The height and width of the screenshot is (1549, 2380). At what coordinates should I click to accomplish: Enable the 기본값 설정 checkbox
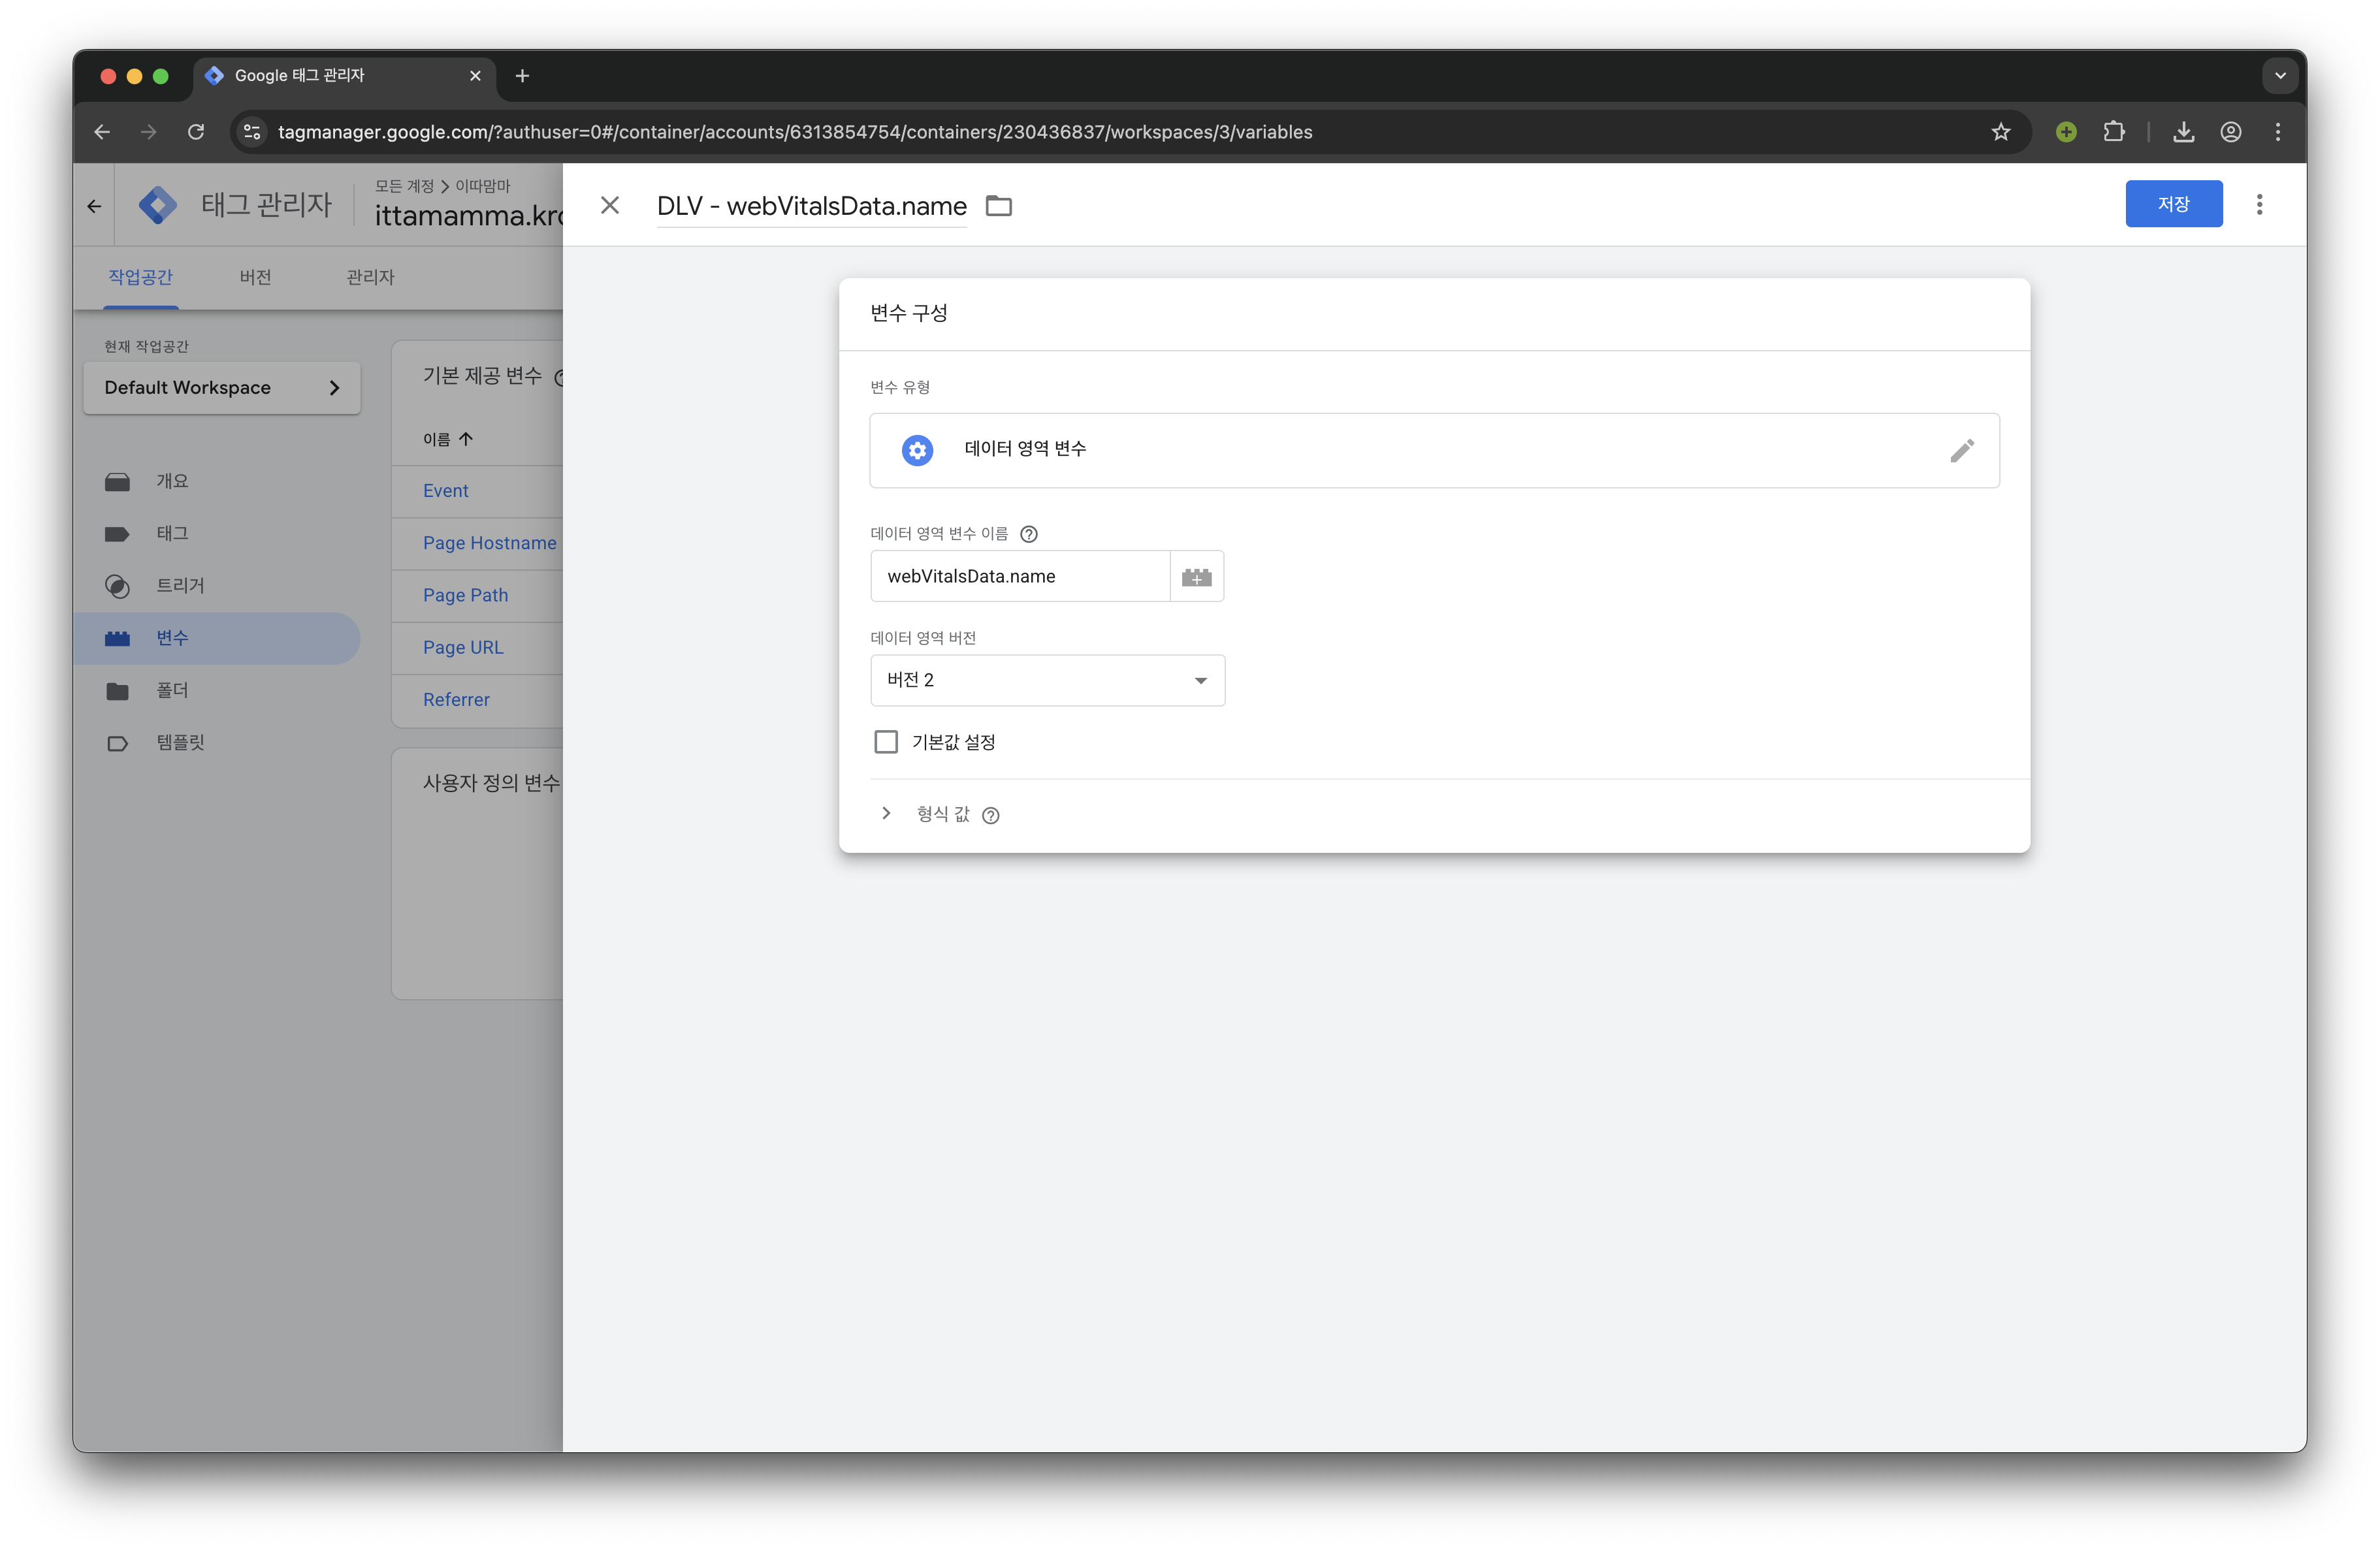click(886, 742)
